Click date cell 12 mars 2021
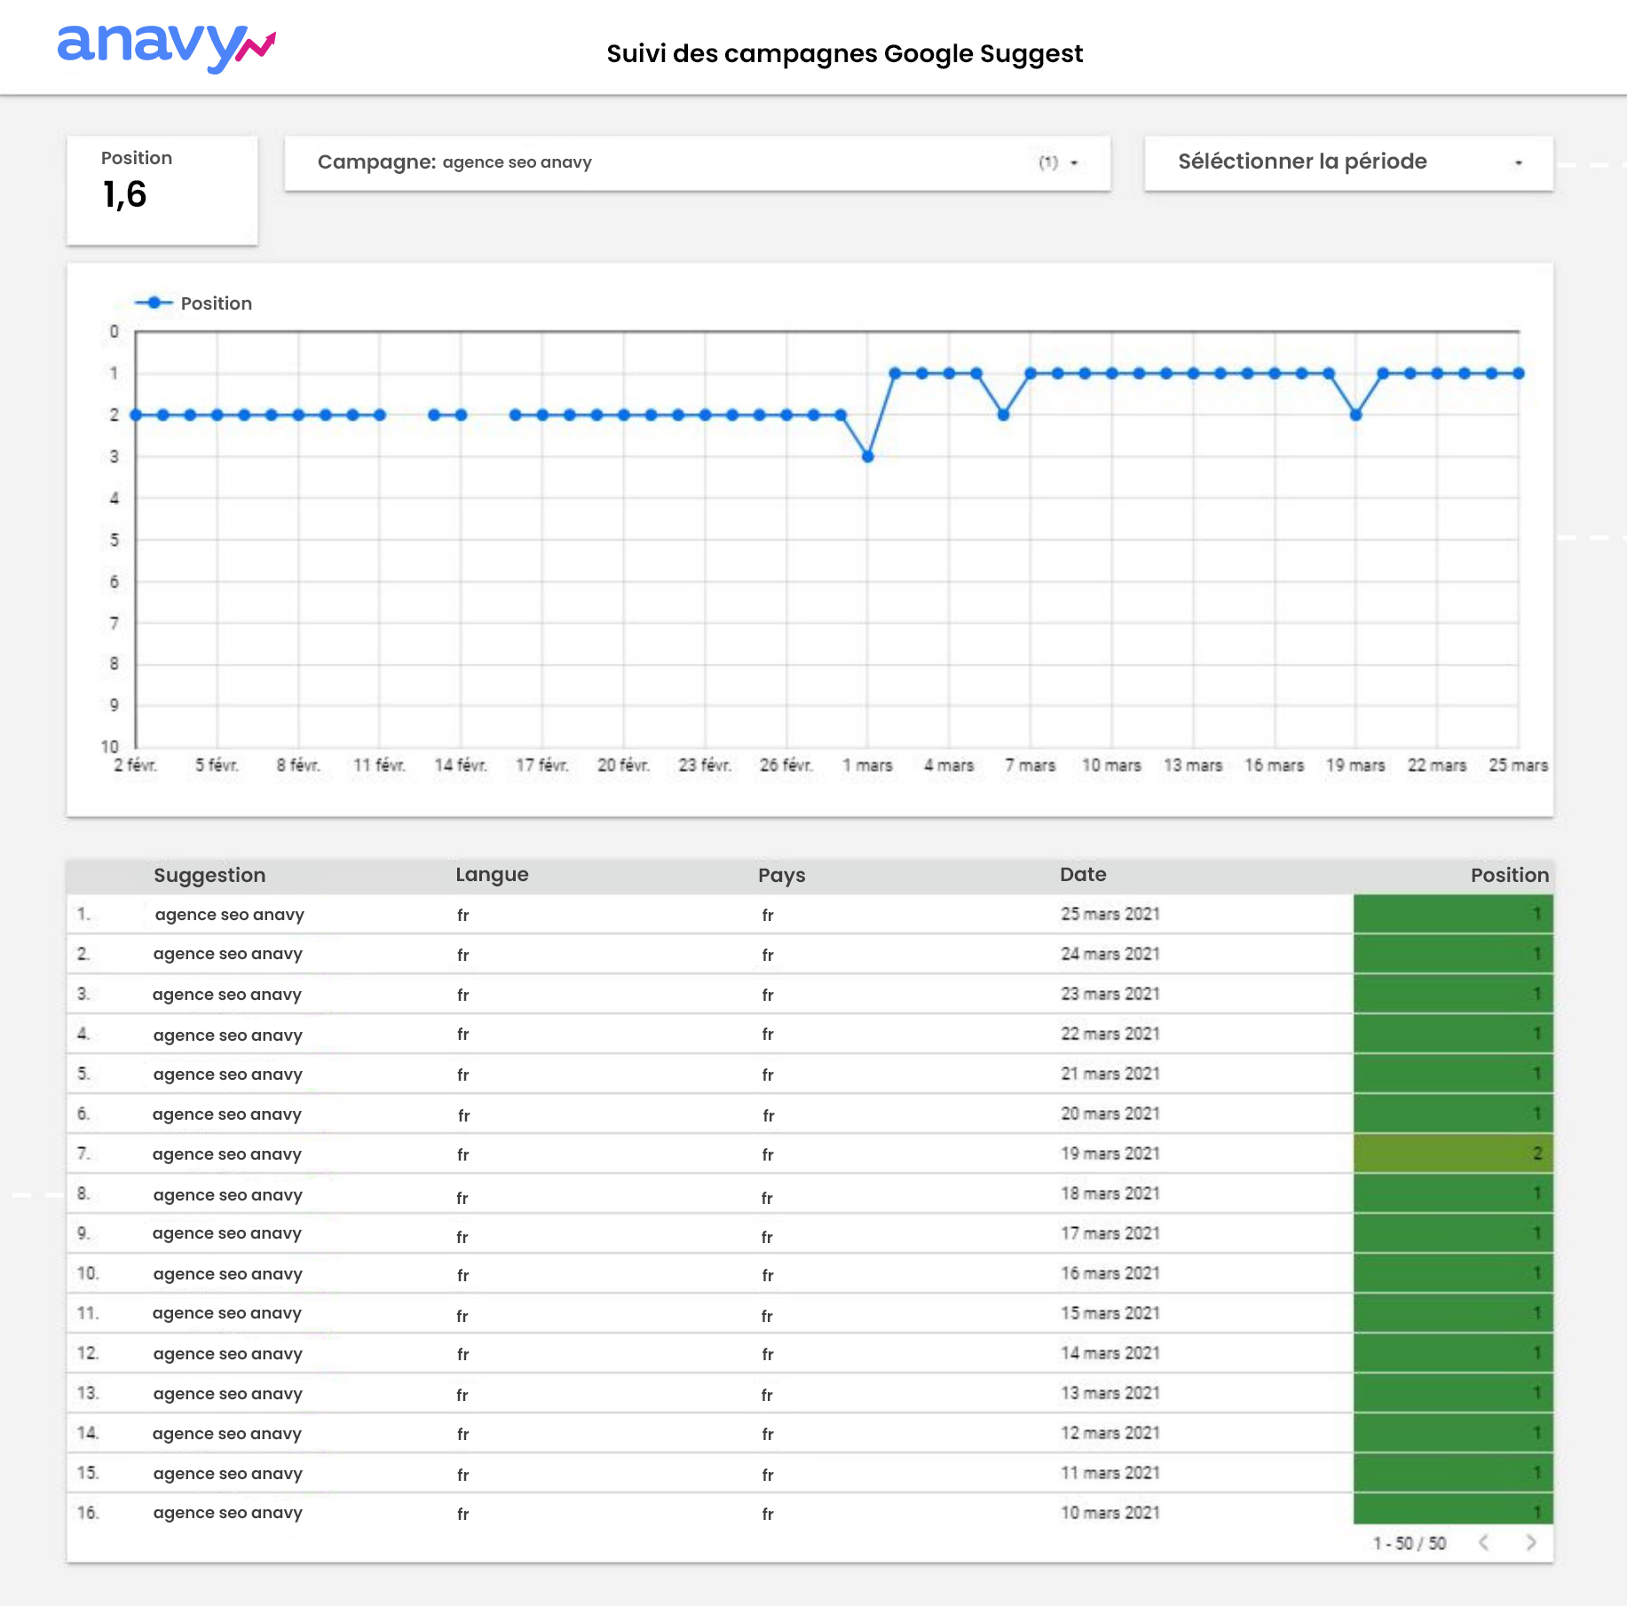This screenshot has height=1606, width=1627. [x=1110, y=1433]
